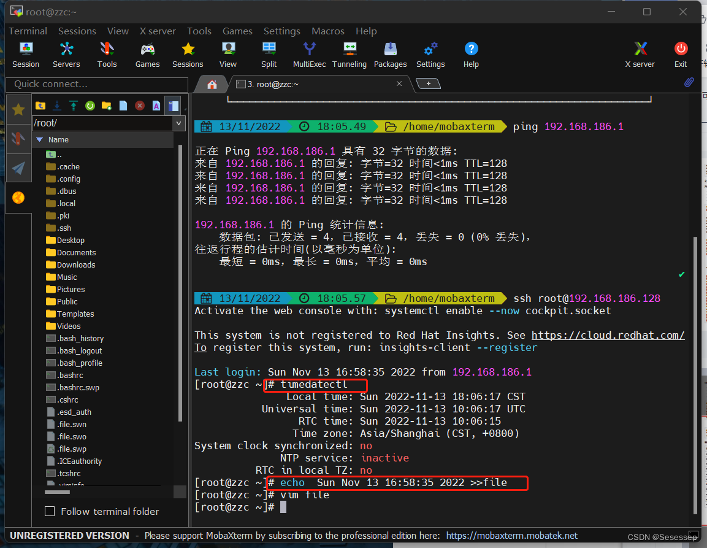
Task: Sort by the Name column header
Action: 104,140
